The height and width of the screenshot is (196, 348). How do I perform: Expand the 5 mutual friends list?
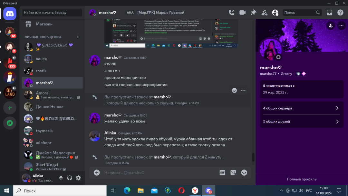(x=302, y=122)
